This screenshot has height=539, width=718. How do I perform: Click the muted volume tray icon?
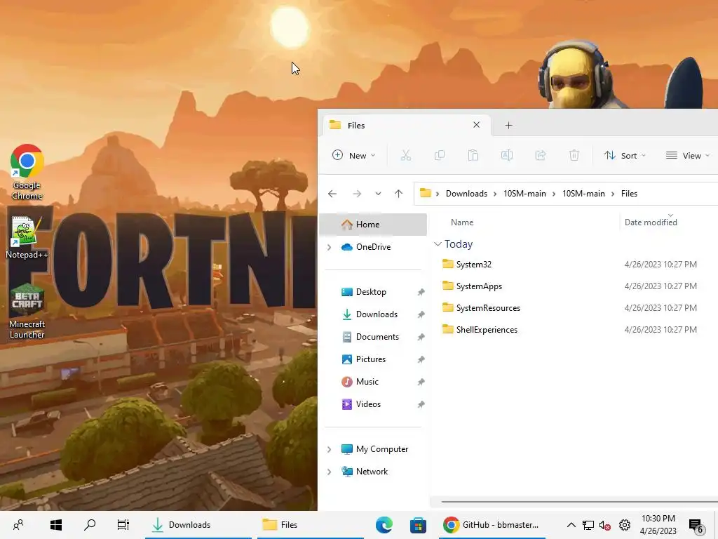(x=605, y=525)
